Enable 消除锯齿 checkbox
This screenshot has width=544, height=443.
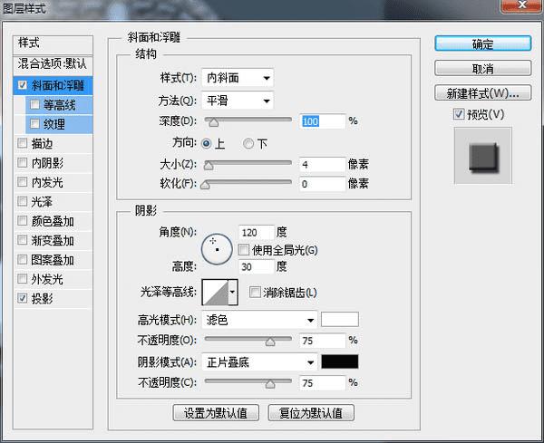[255, 293]
